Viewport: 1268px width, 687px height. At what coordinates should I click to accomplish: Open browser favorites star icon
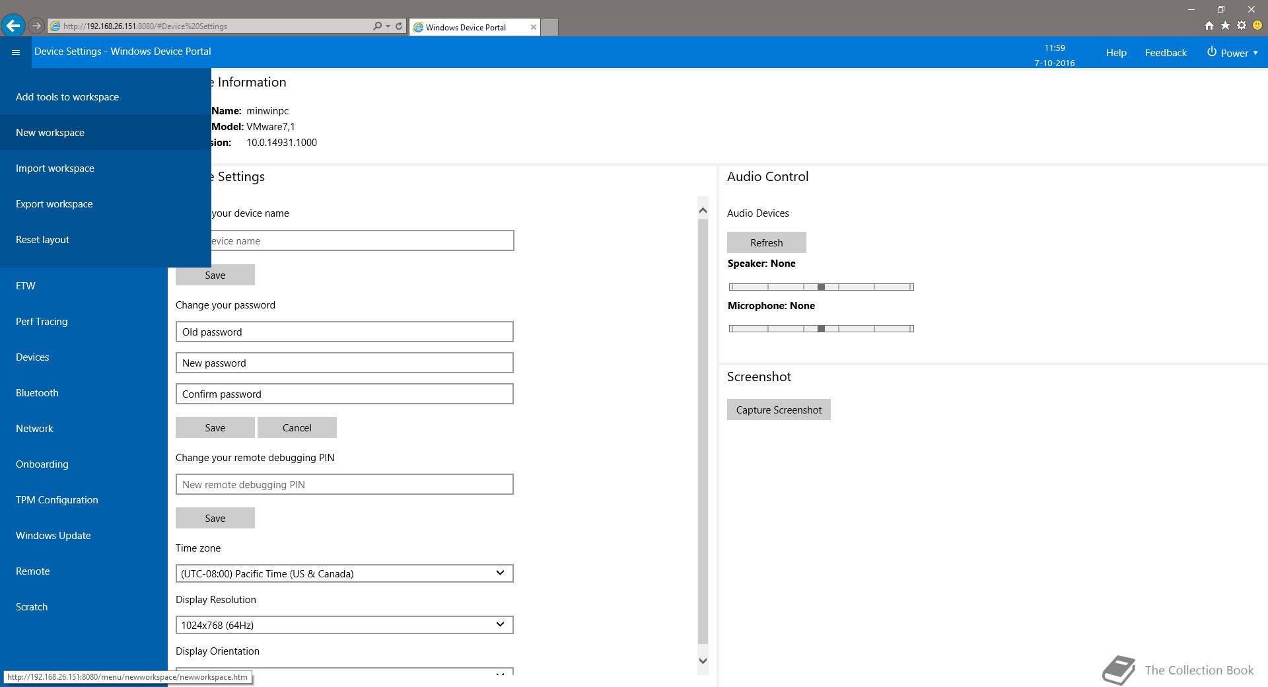pos(1225,26)
